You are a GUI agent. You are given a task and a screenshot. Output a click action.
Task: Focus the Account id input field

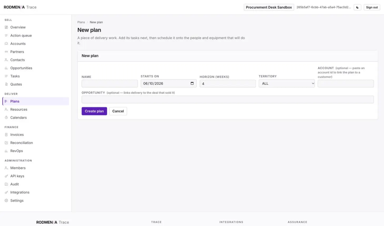346,84
